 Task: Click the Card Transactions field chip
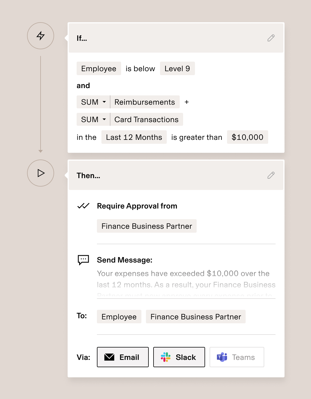(x=146, y=119)
